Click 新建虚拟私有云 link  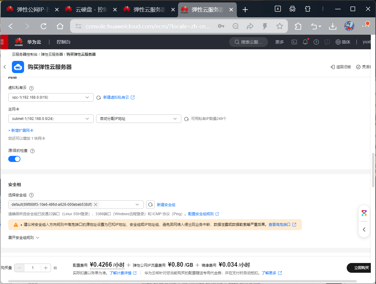[119, 97]
